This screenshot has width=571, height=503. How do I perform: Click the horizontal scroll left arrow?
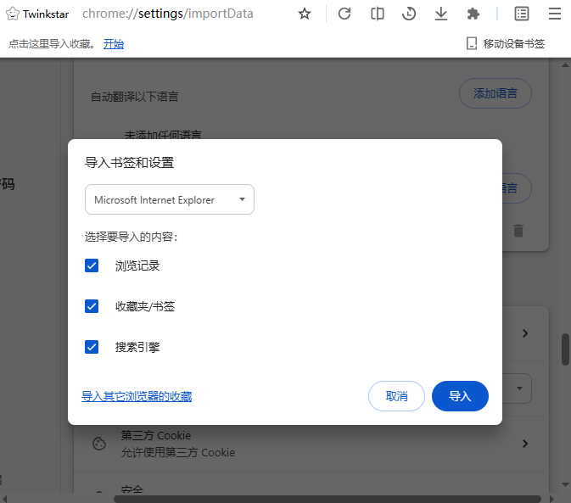(x=4, y=499)
